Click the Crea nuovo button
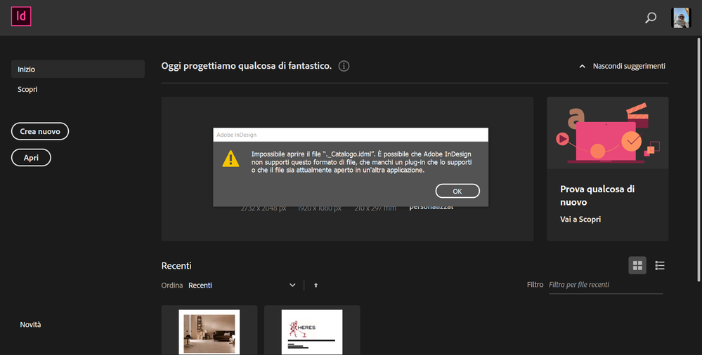This screenshot has height=355, width=702. click(x=40, y=131)
